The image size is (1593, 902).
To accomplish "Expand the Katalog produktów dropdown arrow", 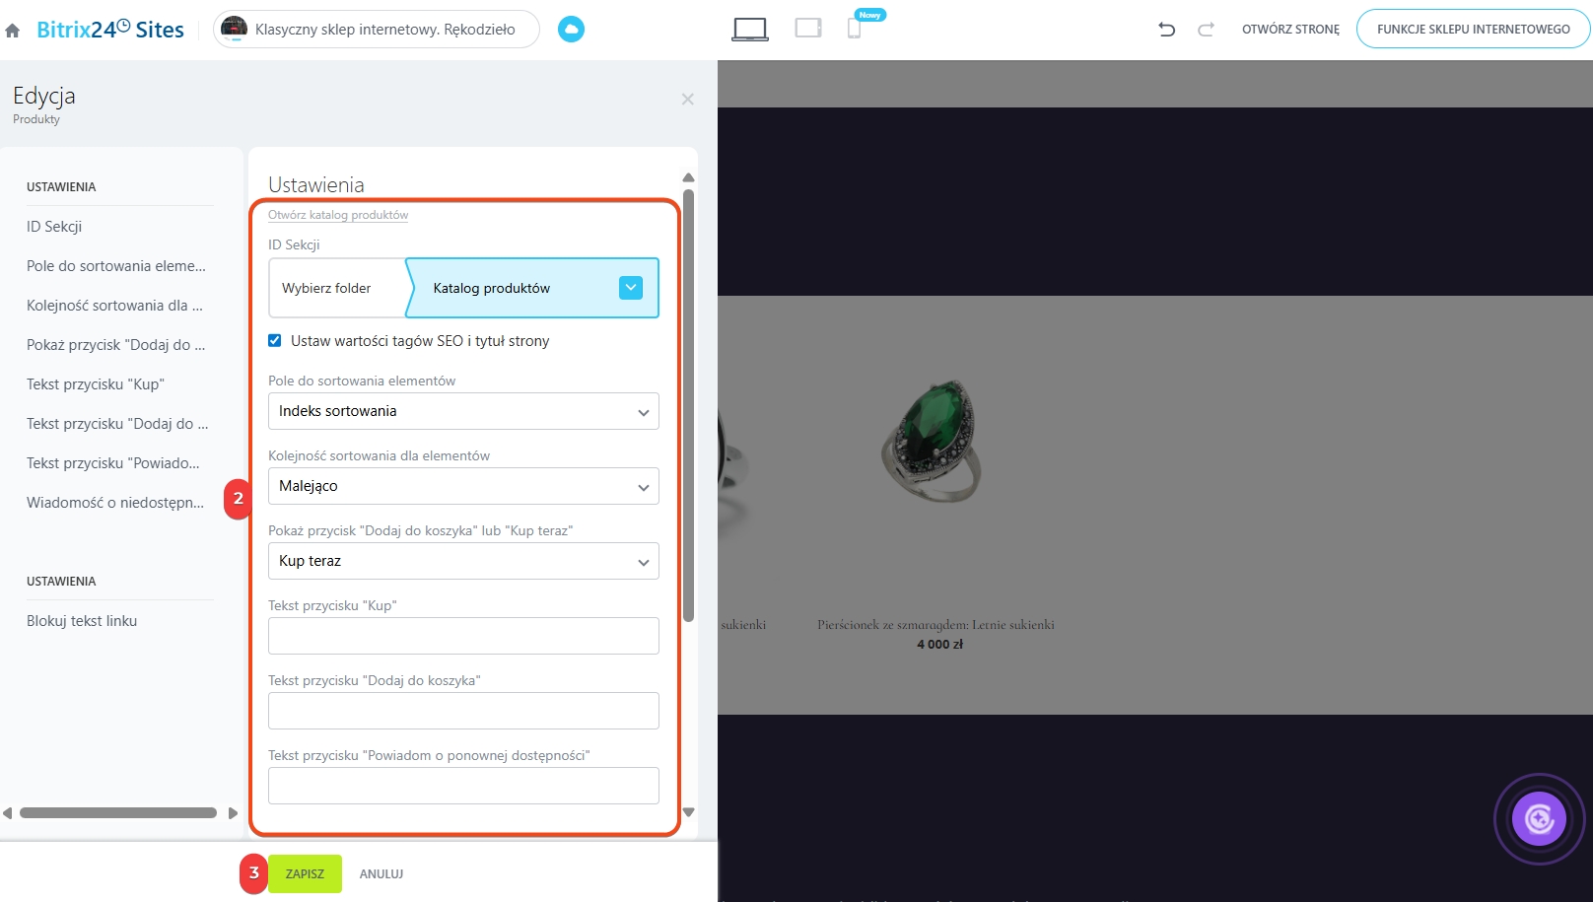I will pos(631,287).
